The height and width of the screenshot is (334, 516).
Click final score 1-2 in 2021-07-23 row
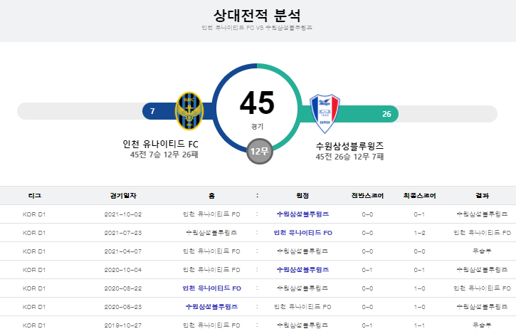pos(419,233)
